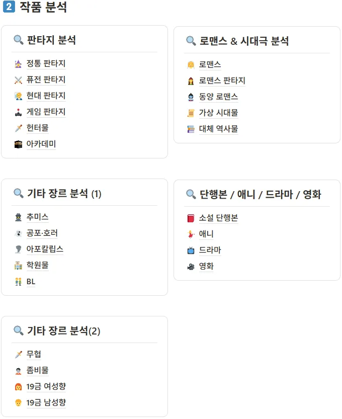Click the crossed swords icon beside 퓨전 판타지
This screenshot has width=342, height=419.
tap(19, 80)
